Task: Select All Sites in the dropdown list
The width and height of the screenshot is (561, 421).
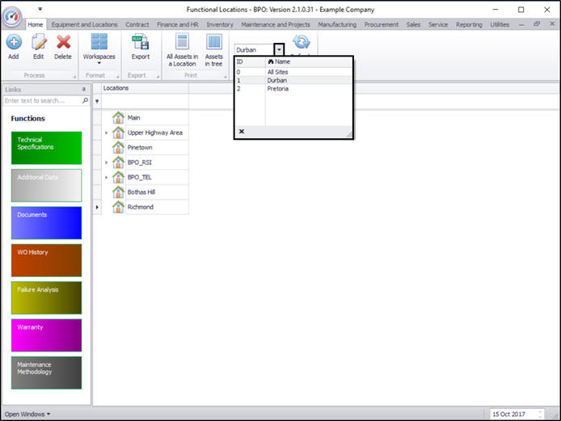Action: (293, 72)
